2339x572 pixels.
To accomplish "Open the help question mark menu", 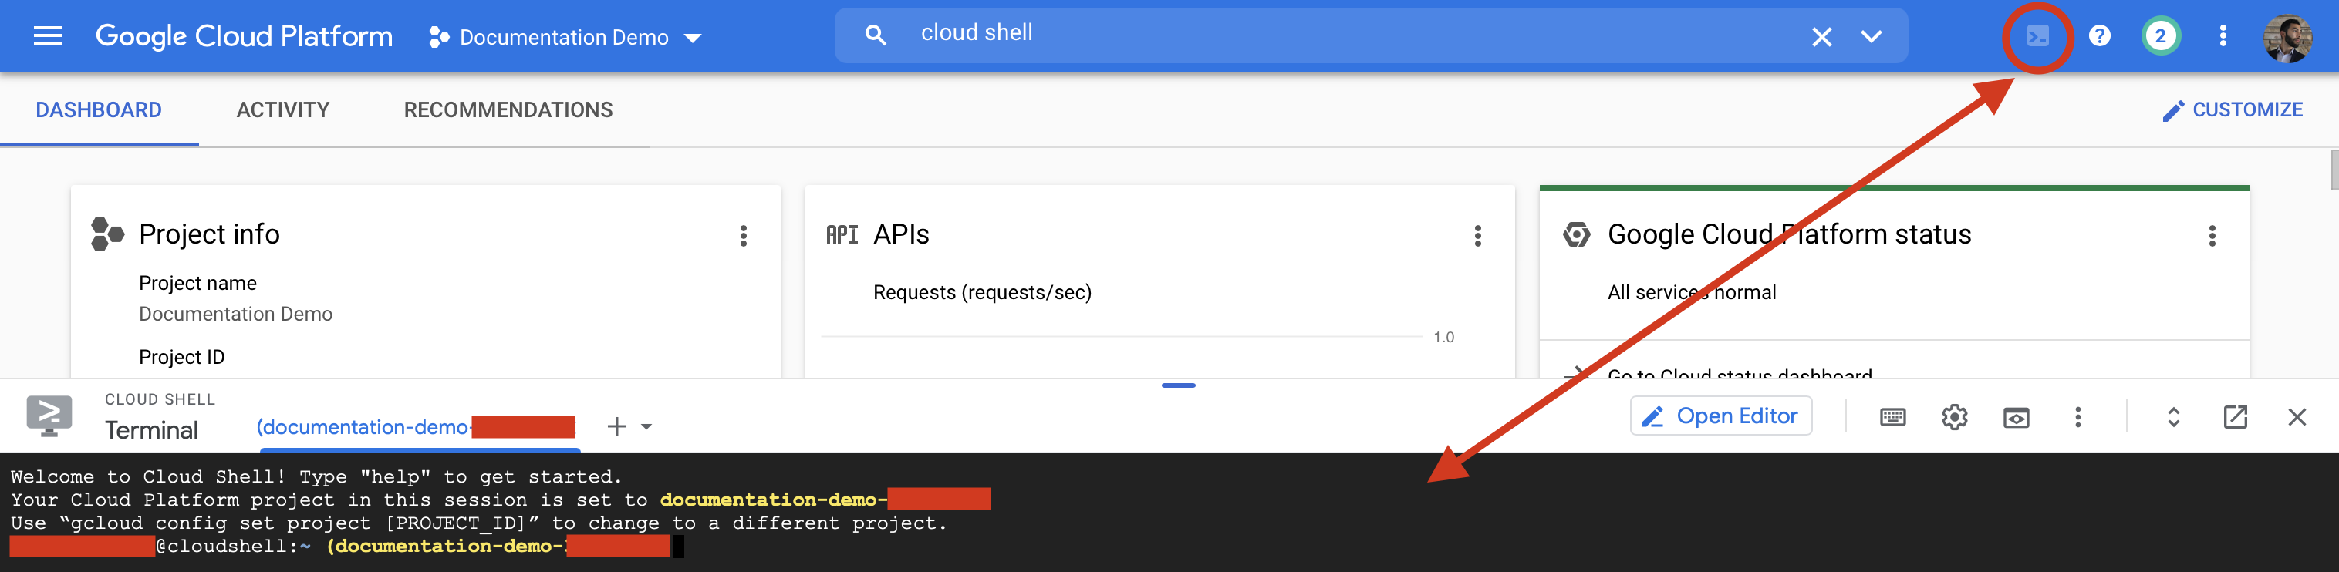I will point(2099,36).
